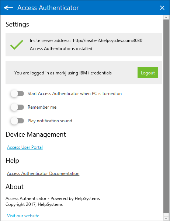Click the vertical scrollbar thumb
This screenshot has height=221, width=170.
tap(166, 116)
